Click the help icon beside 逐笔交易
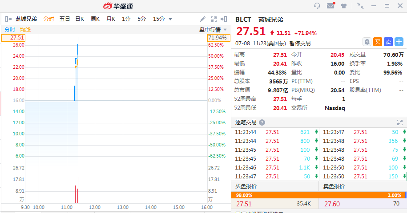 (262, 122)
